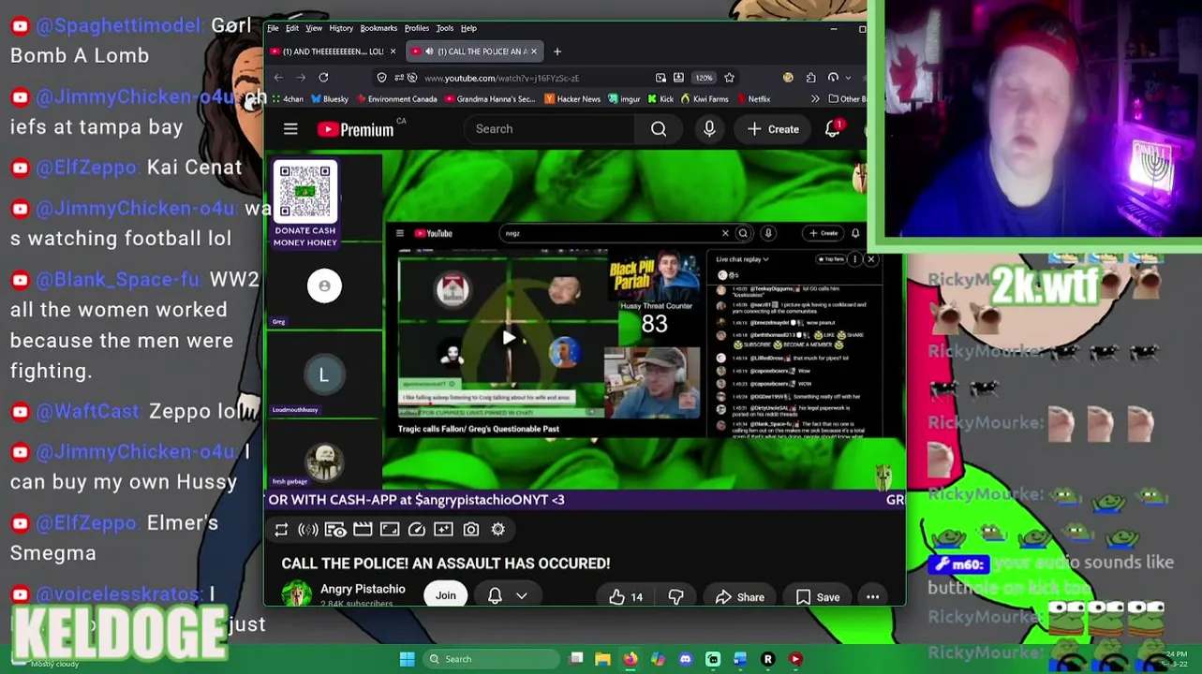Screen dimensions: 1202x674
Task: Open the YouTube notifications bell
Action: click(x=832, y=129)
